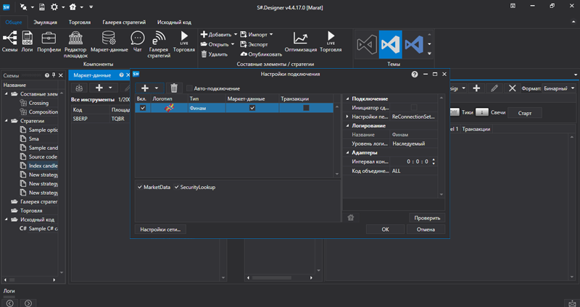Toggle Транзакции checkbox in Финам row
The height and width of the screenshot is (307, 580).
pos(306,108)
